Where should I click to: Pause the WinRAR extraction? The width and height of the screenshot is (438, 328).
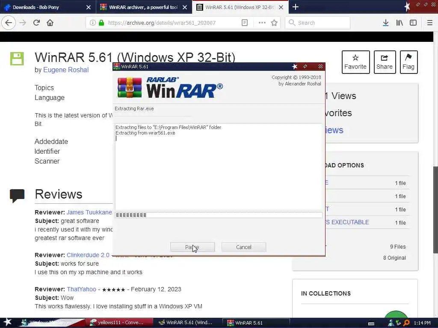click(192, 247)
